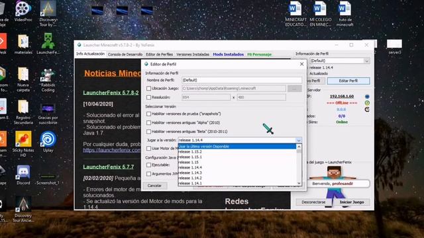424x238 pixels.
Task: Click the server IP 192.168.1.60 link
Action: click(x=342, y=97)
